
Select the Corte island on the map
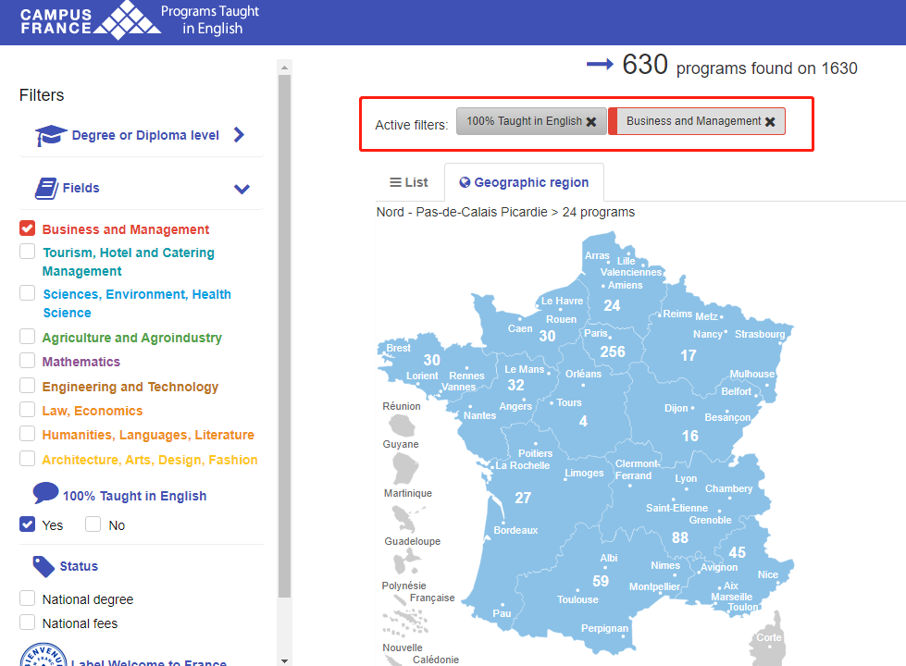(x=768, y=638)
